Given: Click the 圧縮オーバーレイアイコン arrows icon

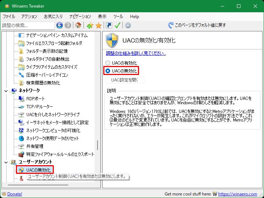Looking at the screenshot, I should point(21,75).
